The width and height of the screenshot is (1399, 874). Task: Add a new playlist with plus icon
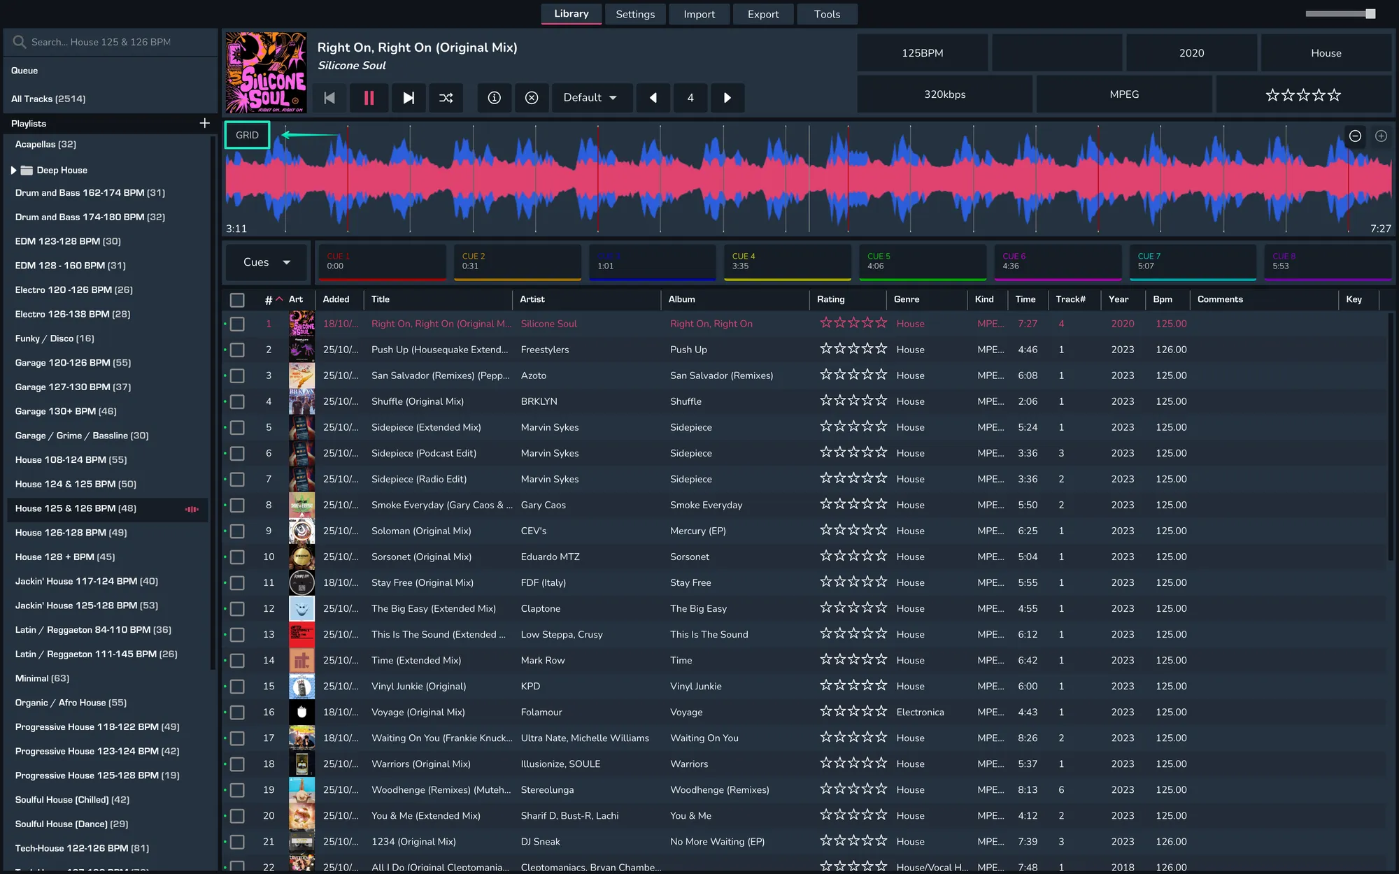point(204,123)
